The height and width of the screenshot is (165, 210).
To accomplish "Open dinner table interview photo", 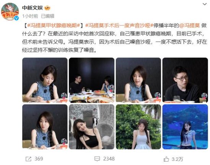I will click(x=92, y=80).
